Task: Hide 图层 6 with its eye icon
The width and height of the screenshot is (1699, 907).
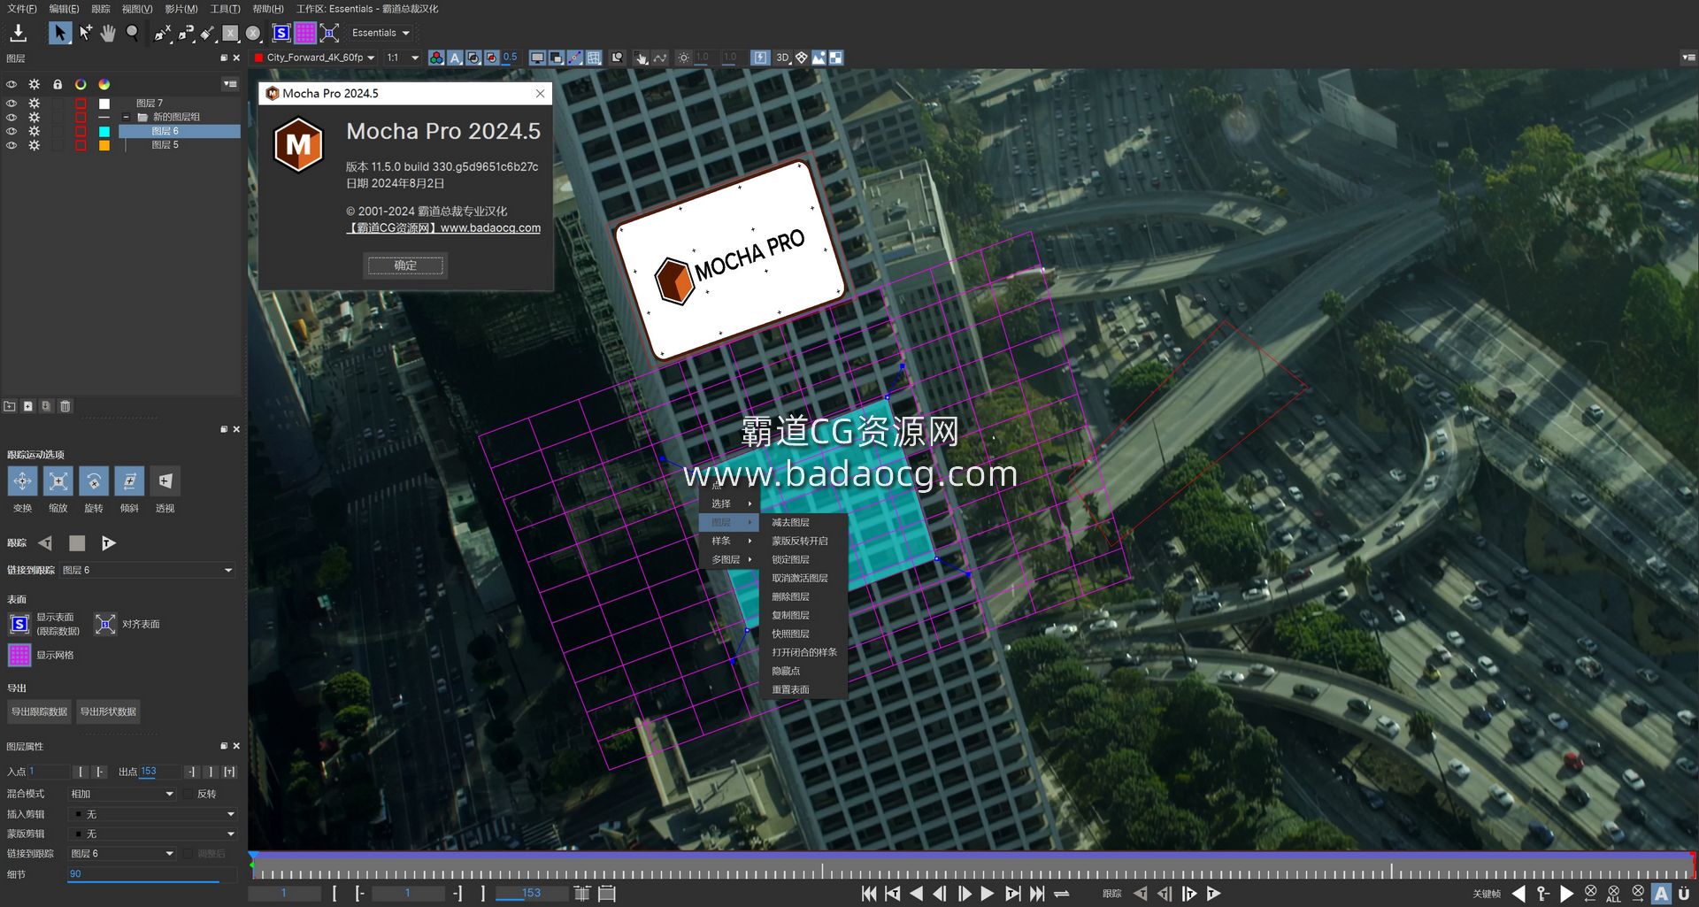Action: [x=12, y=131]
